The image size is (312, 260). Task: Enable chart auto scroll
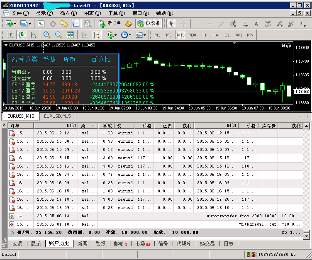click(84, 35)
